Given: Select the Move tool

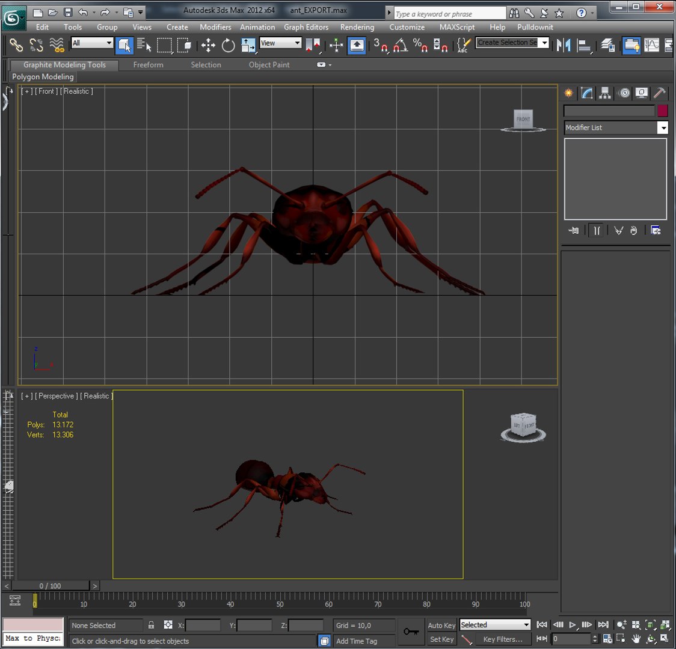Looking at the screenshot, I should pyautogui.click(x=208, y=45).
